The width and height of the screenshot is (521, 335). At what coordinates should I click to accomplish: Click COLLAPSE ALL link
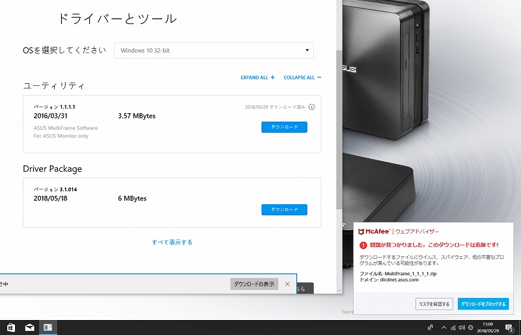coord(302,77)
